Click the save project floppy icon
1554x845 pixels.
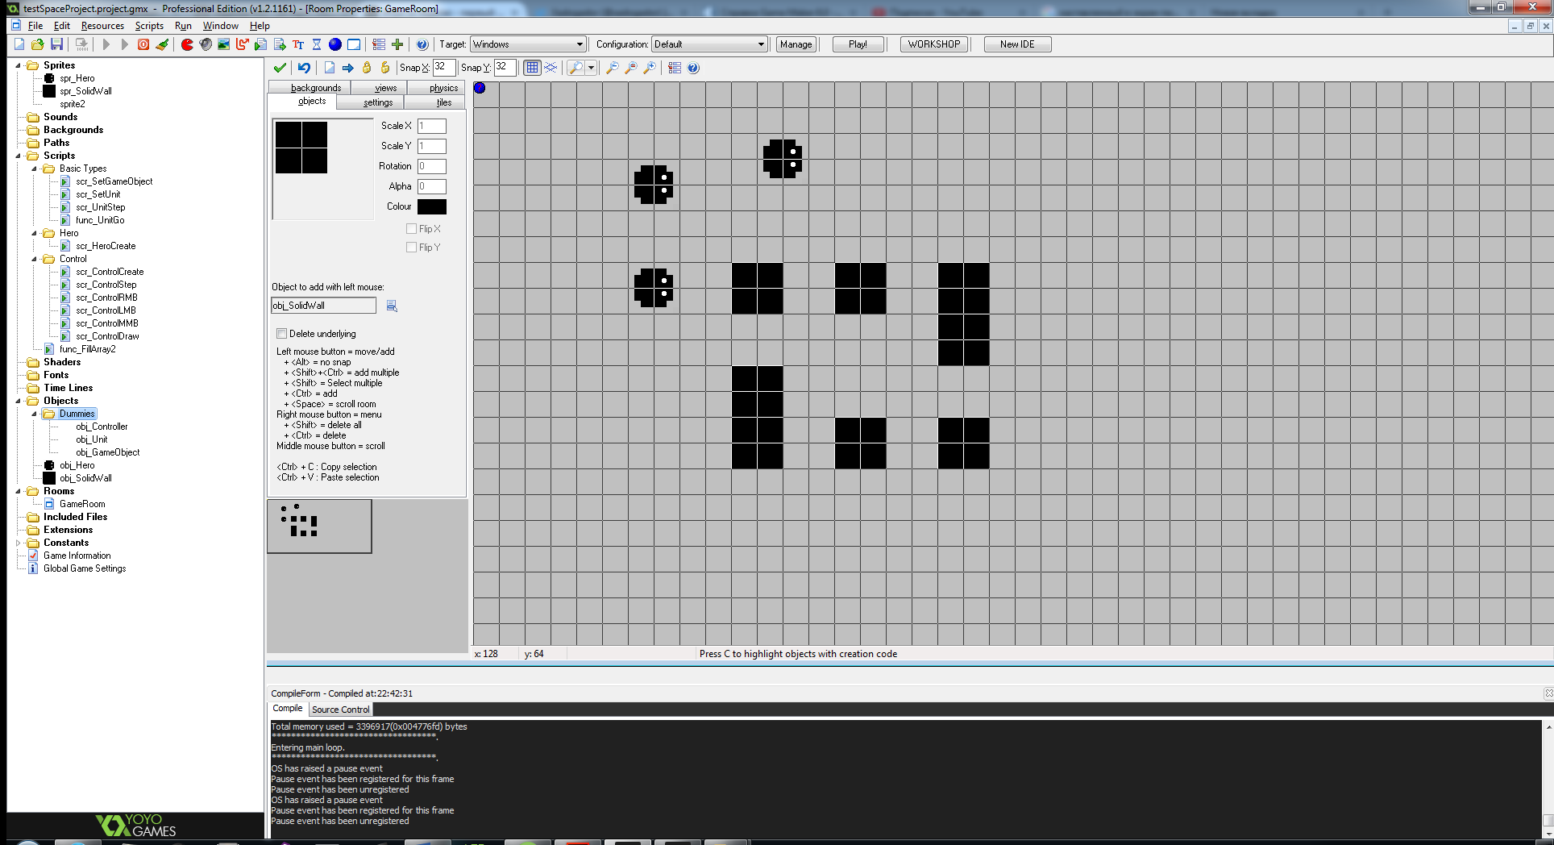(56, 44)
